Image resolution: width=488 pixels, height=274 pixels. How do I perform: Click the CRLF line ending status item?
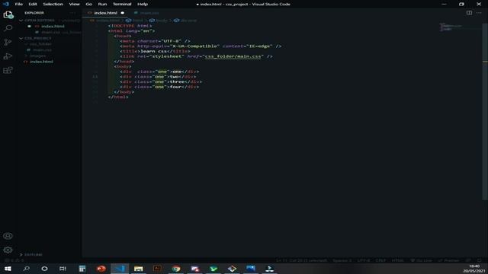click(380, 260)
